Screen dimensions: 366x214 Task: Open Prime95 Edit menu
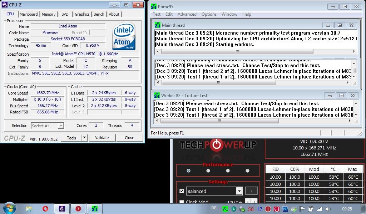tap(169, 14)
